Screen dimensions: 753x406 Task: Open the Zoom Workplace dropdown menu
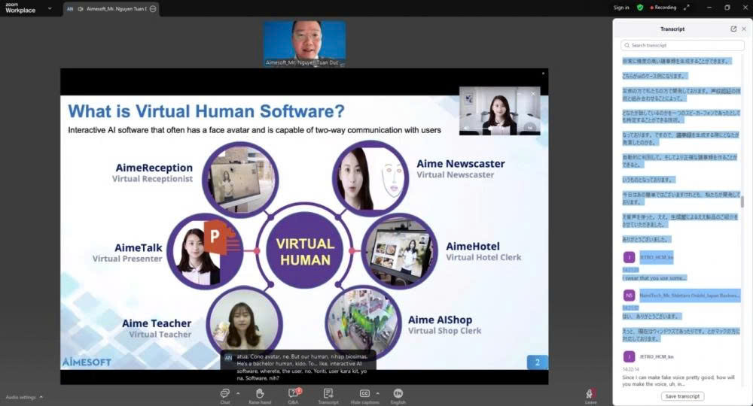click(50, 8)
